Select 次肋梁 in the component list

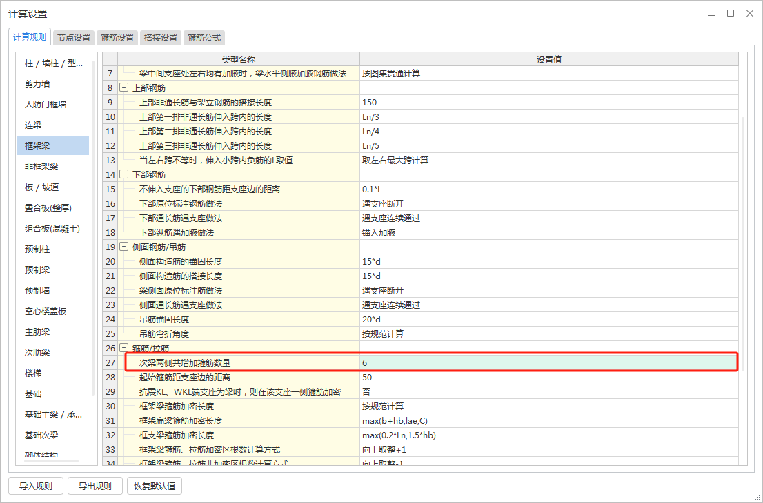click(x=53, y=352)
